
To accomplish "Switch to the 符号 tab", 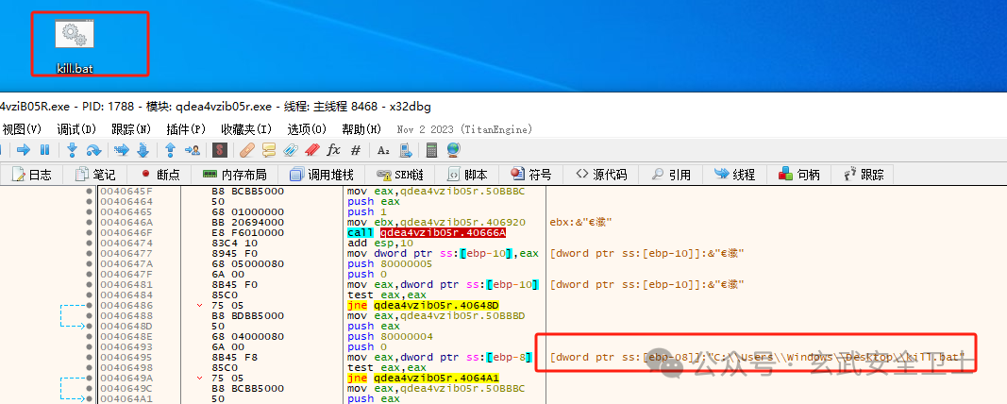I will (531, 174).
